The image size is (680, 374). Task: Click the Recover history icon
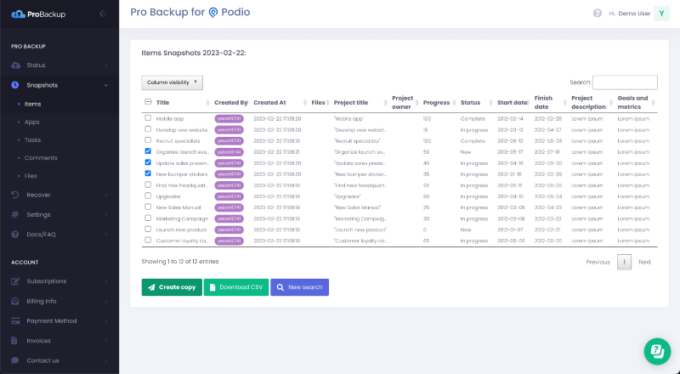(15, 195)
